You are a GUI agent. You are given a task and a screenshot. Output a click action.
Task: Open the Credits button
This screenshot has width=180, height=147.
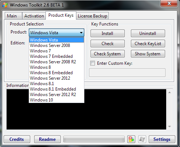(x=17, y=139)
